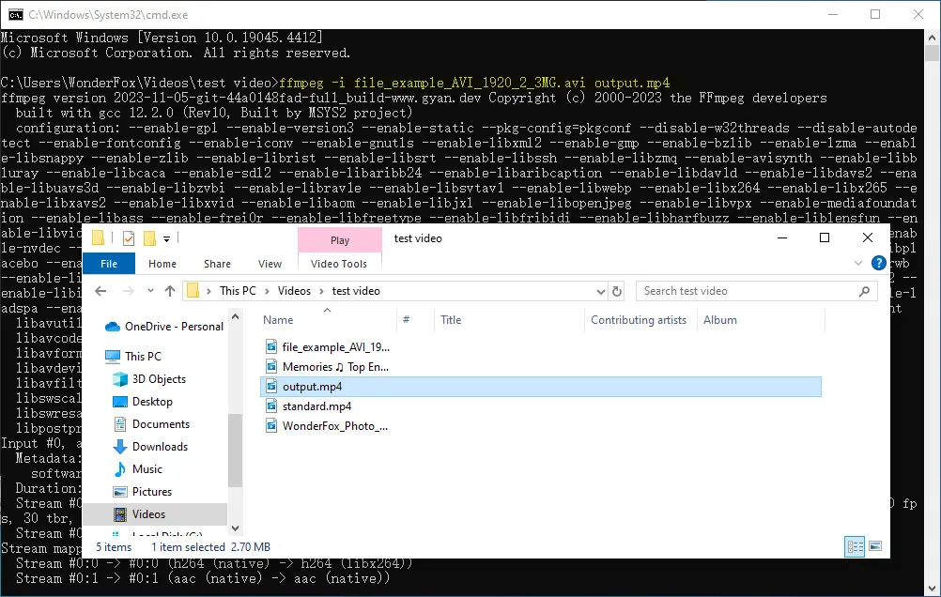Open Explorer help question mark
The height and width of the screenshot is (597, 941).
[878, 263]
